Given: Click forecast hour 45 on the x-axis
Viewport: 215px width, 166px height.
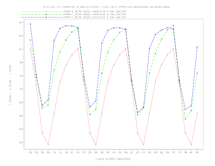Looking at the screenshot, I should (120, 152).
